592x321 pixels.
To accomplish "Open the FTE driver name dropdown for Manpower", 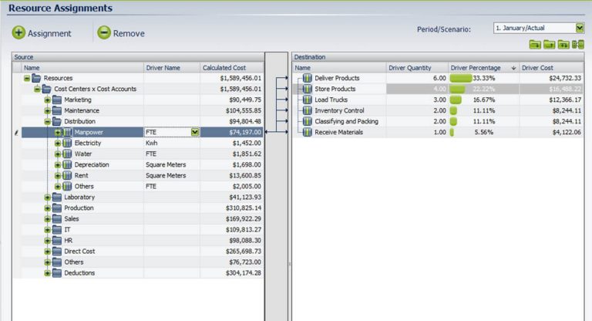I will point(195,132).
